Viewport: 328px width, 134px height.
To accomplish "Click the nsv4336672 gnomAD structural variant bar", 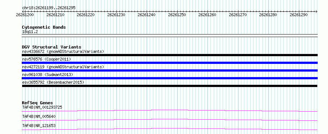I will click(170, 55).
